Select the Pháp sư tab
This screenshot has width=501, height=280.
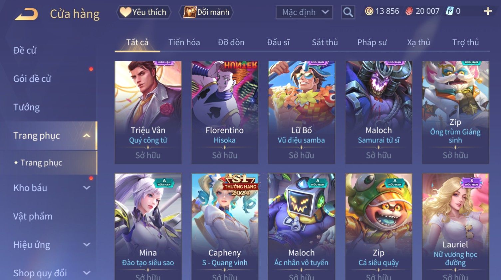[372, 42]
